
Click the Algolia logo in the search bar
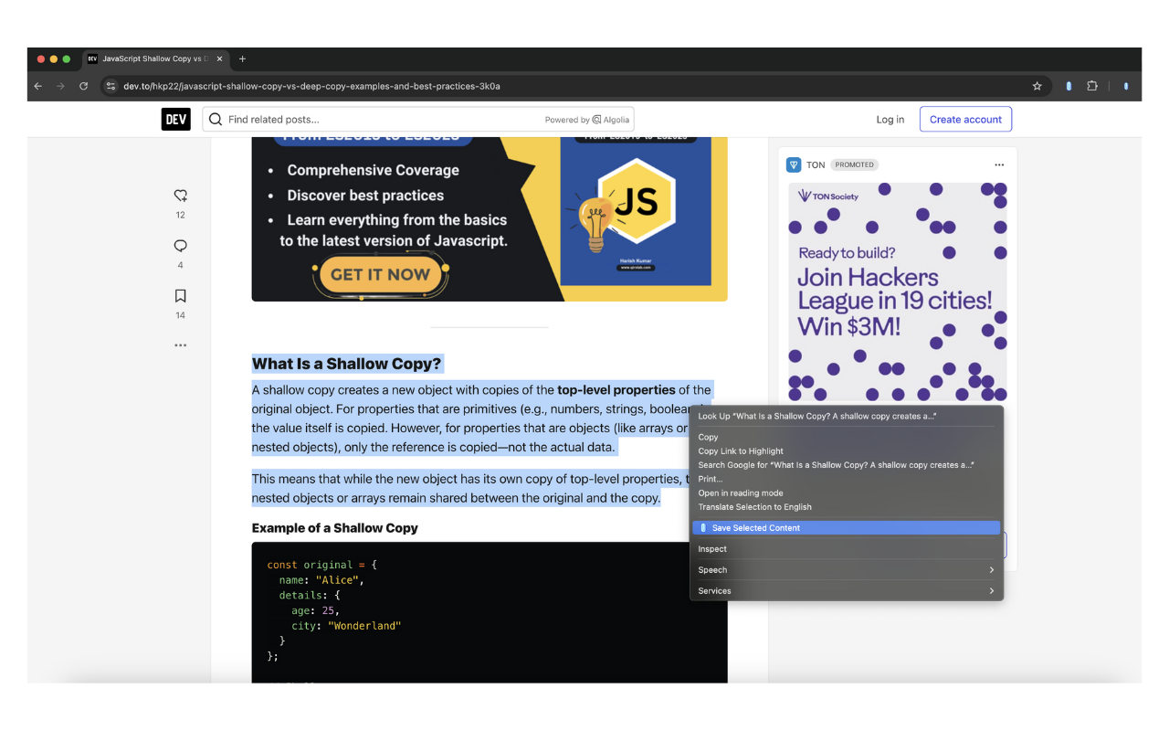click(595, 119)
